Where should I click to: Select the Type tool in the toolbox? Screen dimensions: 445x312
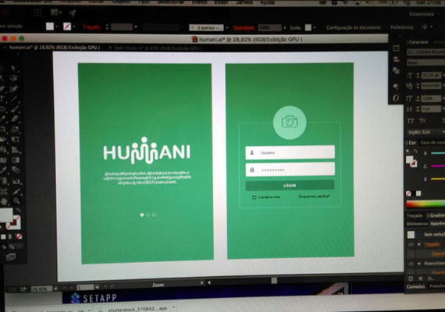tap(2, 99)
